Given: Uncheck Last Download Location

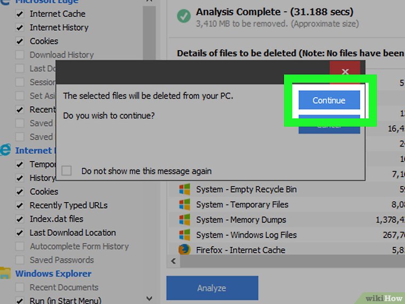Looking at the screenshot, I should 20,233.
